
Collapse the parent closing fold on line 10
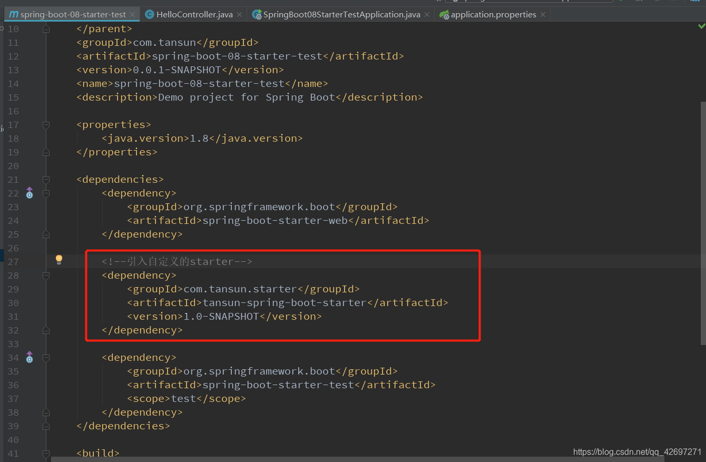pyautogui.click(x=46, y=29)
